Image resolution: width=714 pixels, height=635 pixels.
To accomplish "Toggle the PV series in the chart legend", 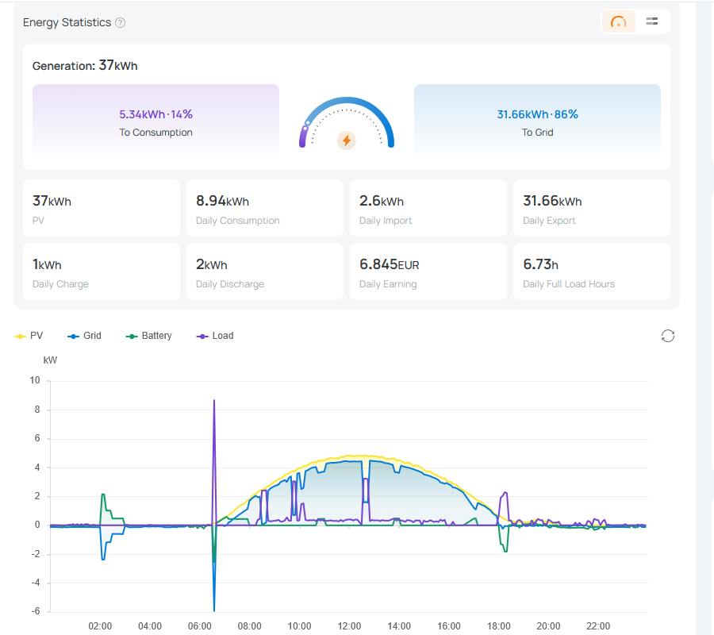I will click(x=29, y=336).
